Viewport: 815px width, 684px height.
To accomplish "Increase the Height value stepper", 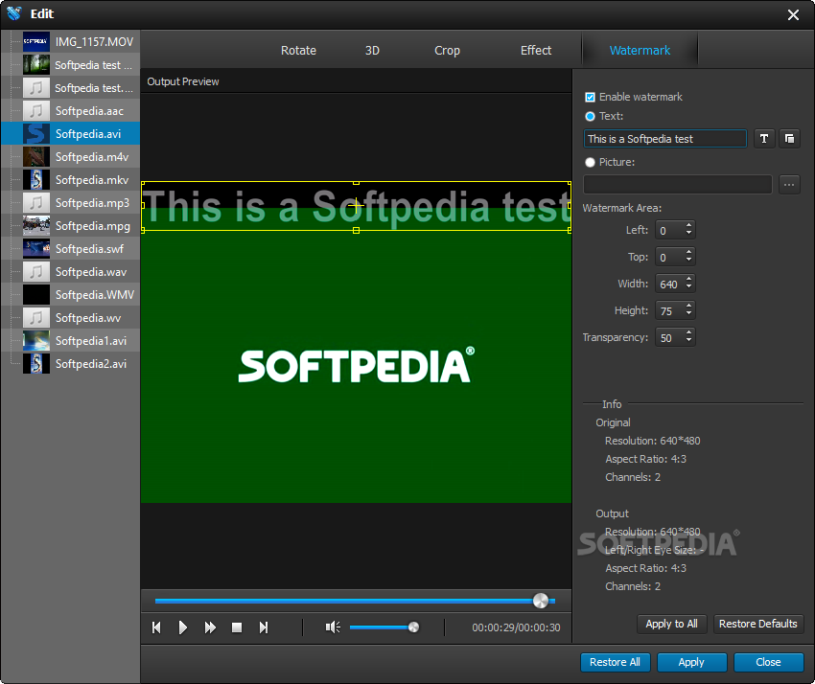I will pos(688,307).
